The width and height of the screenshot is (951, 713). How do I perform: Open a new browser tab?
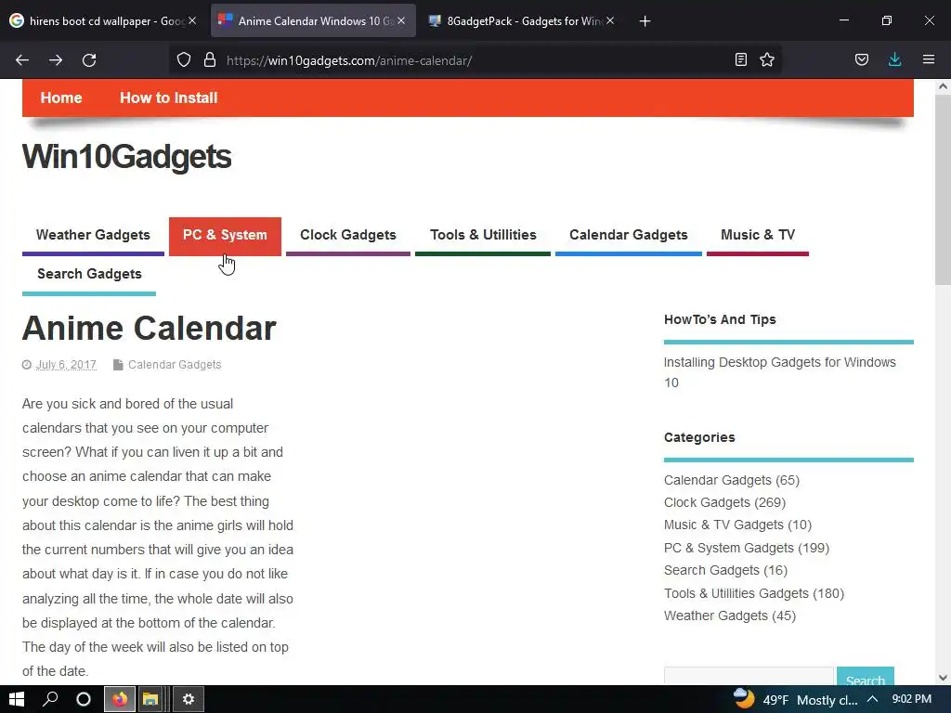[x=645, y=21]
